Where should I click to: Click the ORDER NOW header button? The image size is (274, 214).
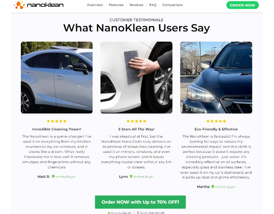pyautogui.click(x=243, y=5)
